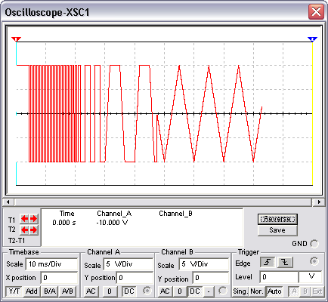328x302 pixels.
Task: Move cursor T1 right with its right arrow
Action: 33,219
